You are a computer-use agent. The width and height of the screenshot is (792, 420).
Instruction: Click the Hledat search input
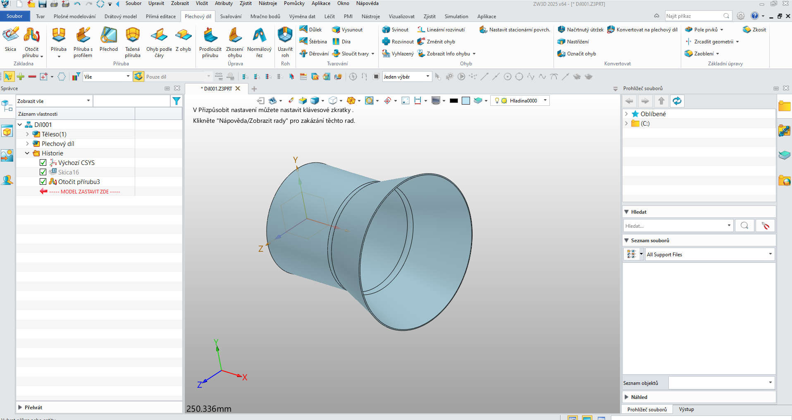tap(678, 226)
